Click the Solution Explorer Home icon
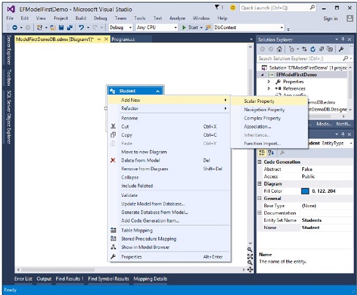The image size is (357, 295). pos(279,49)
